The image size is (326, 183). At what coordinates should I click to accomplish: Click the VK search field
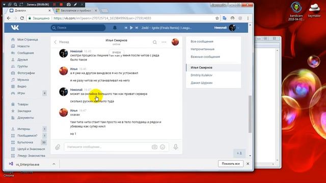(78, 27)
